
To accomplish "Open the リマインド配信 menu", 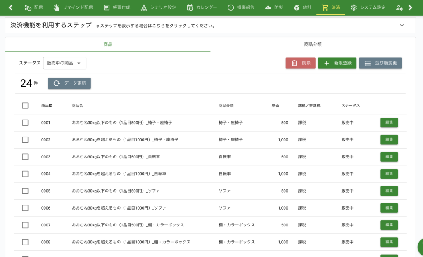I will click(x=73, y=7).
